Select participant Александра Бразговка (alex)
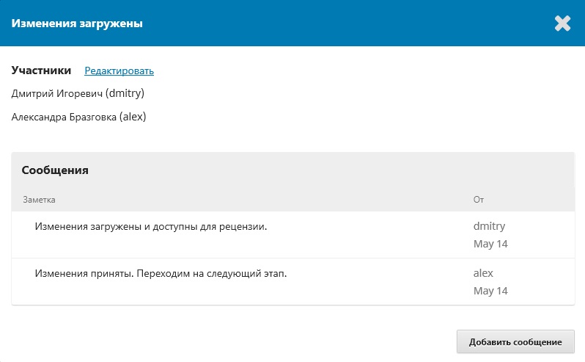Screen dimensions: 585x362 (x=78, y=117)
